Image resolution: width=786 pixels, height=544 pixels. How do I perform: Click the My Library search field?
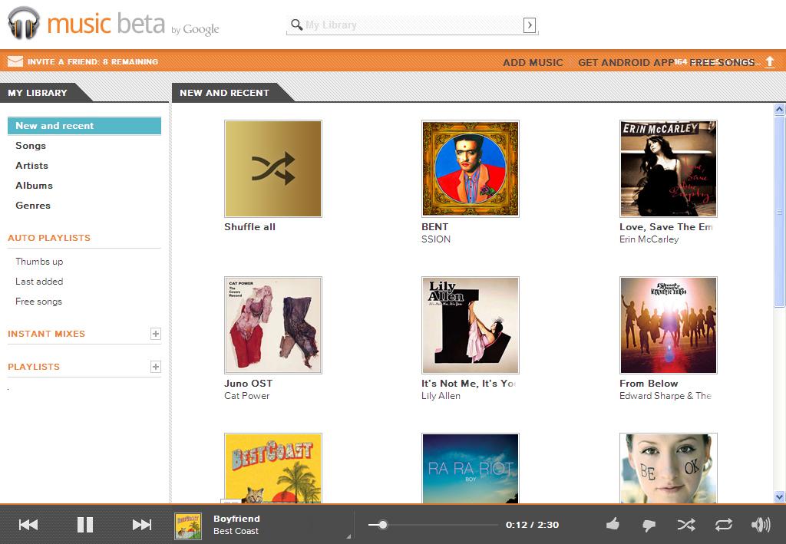412,25
